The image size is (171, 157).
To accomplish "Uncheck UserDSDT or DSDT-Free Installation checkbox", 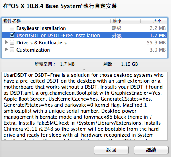I will [x=12, y=35].
